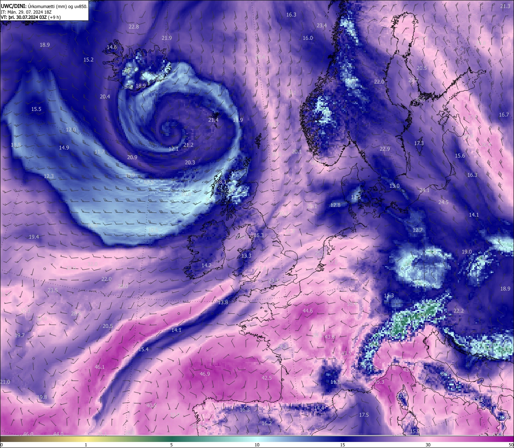Click the map value 16.2
Screen dimensions: 514x448
click(x=267, y=423)
